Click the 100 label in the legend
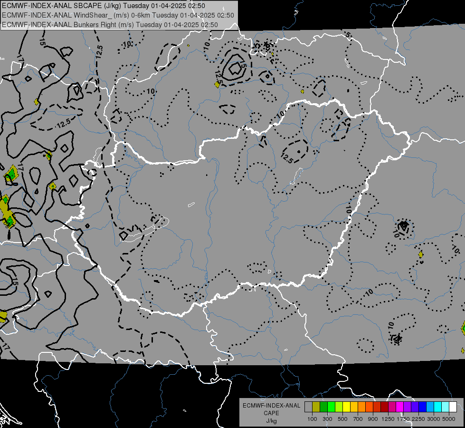465x428 pixels. click(x=312, y=419)
